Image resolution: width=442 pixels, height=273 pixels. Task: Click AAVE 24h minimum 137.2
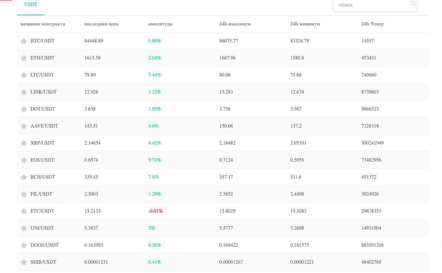[x=296, y=126]
